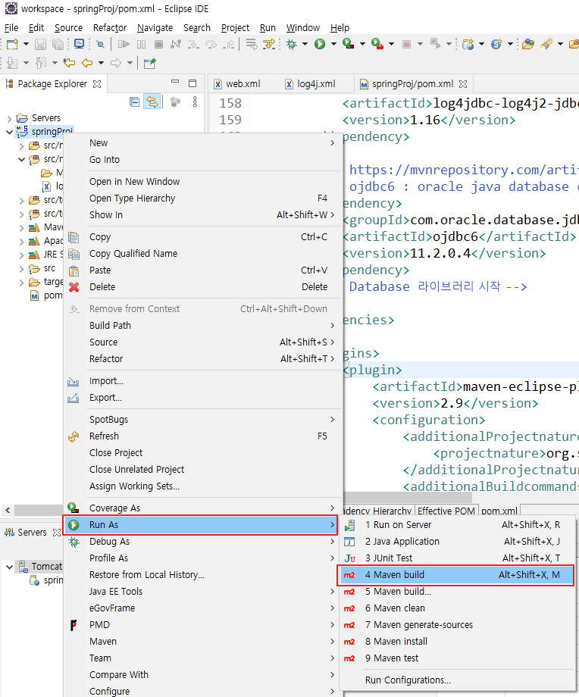Click the Save toolbar icon

40,44
